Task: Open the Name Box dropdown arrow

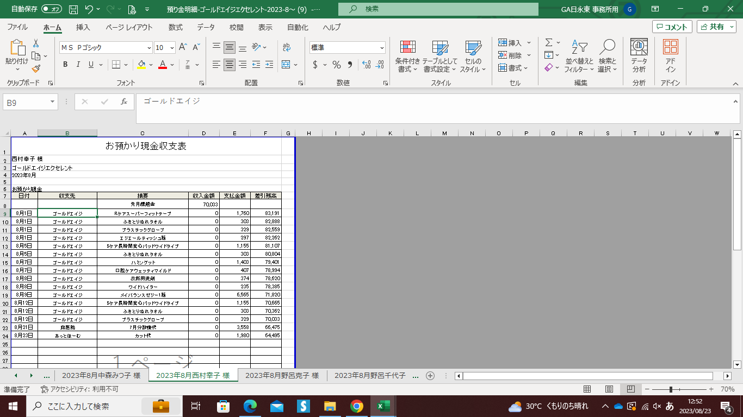Action: coord(53,102)
